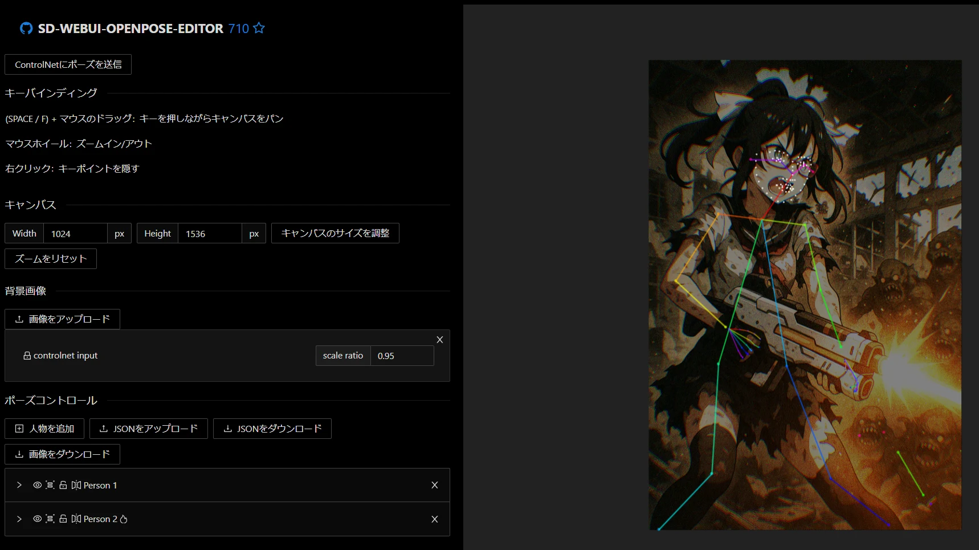Toggle Person 2 visibility eye icon

pos(37,519)
